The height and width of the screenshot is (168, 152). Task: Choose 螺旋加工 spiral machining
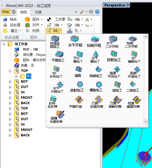[96, 87]
